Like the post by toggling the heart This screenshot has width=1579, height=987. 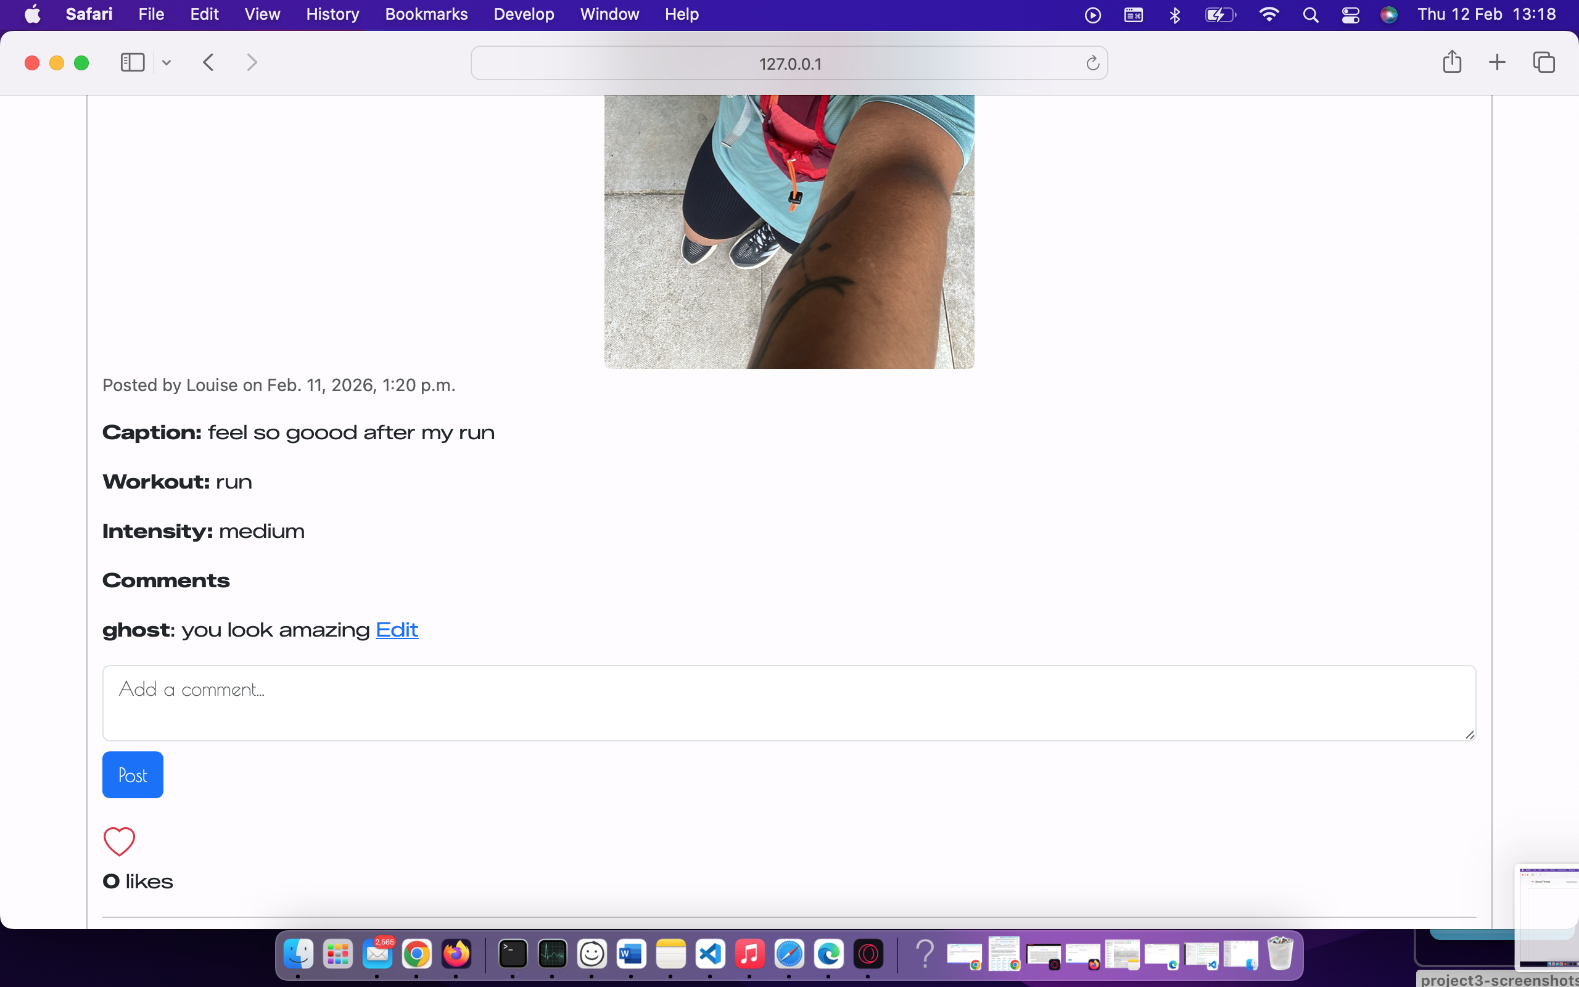pyautogui.click(x=119, y=841)
